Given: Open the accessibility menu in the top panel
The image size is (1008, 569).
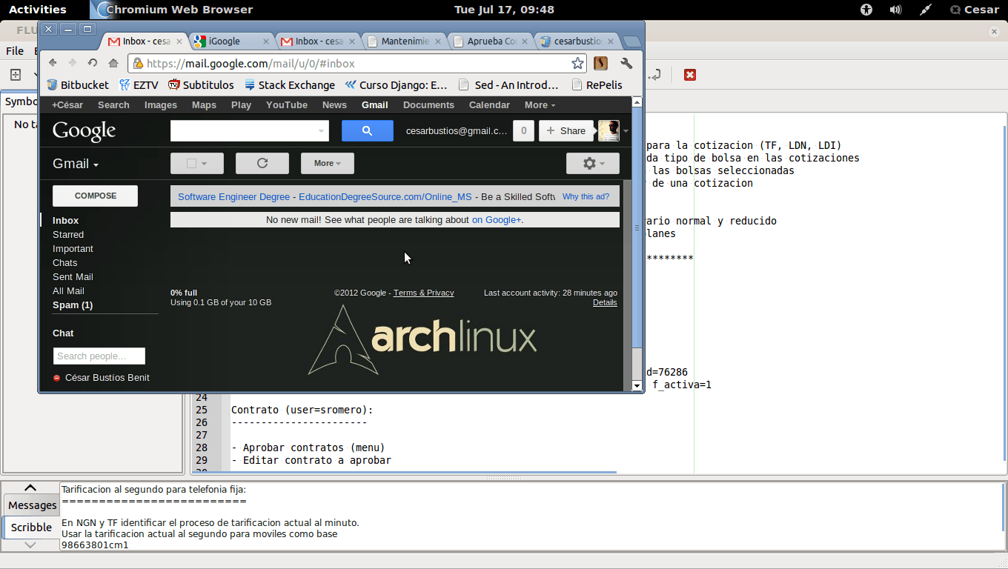Looking at the screenshot, I should tap(866, 10).
